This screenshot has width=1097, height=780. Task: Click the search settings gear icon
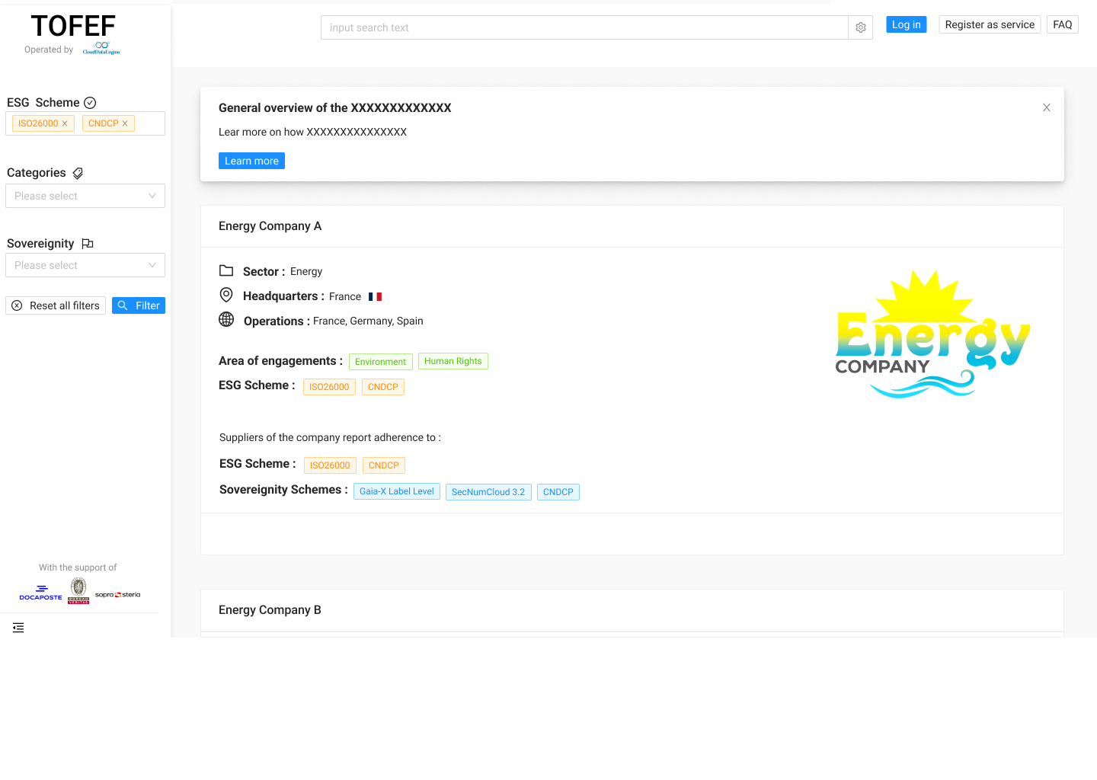(860, 27)
